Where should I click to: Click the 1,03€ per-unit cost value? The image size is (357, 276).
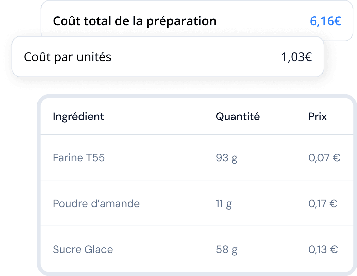[x=297, y=57]
